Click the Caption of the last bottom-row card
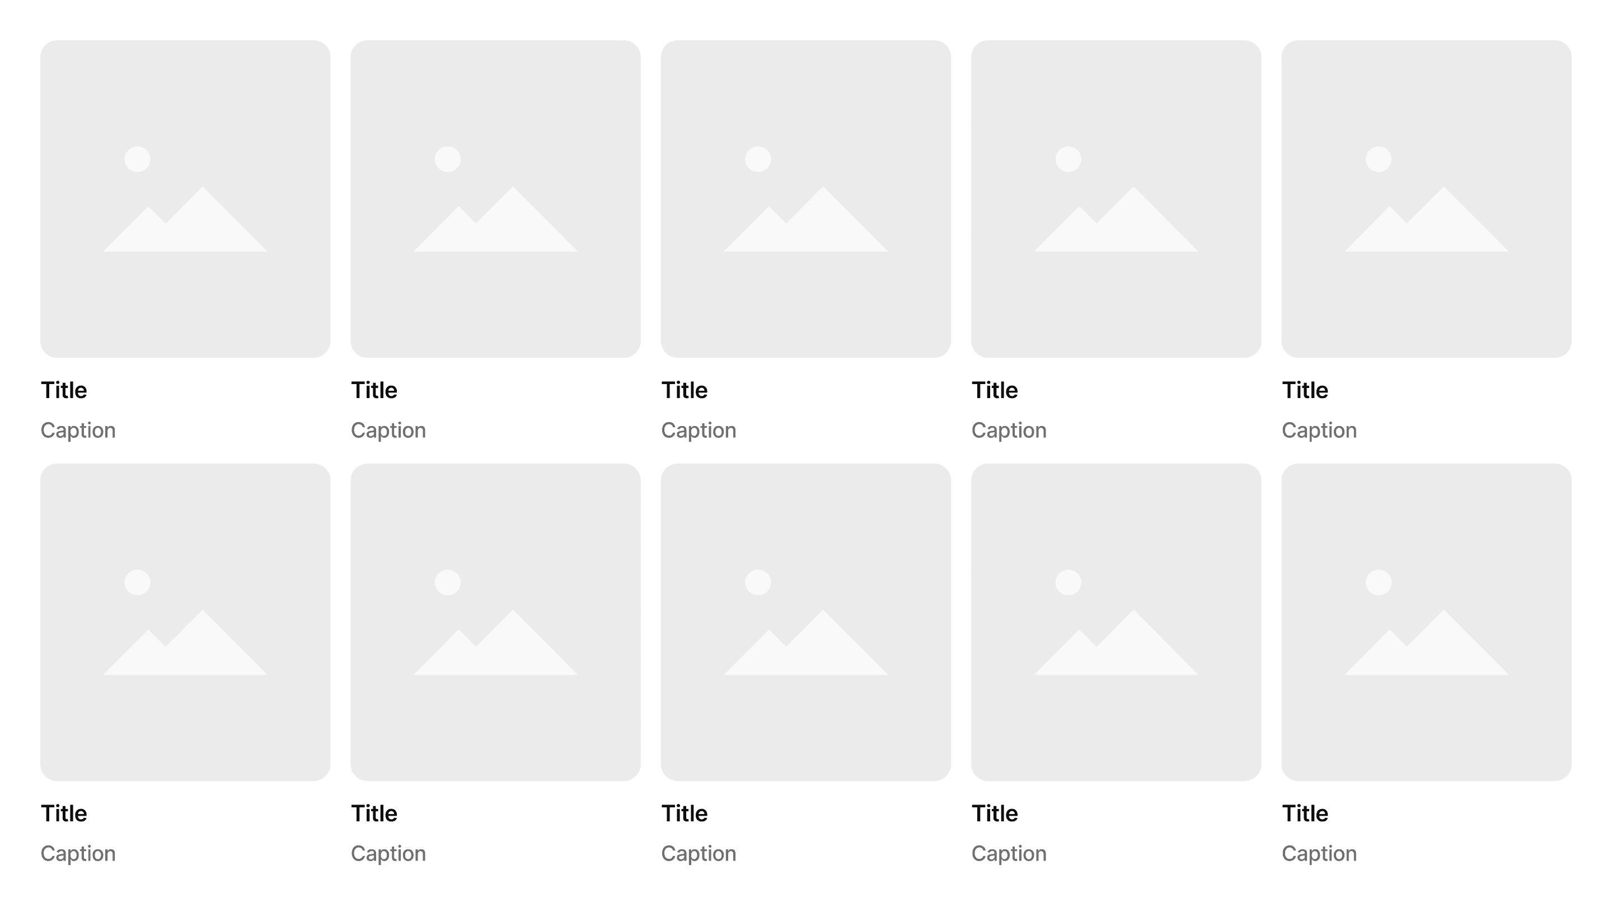 1320,854
